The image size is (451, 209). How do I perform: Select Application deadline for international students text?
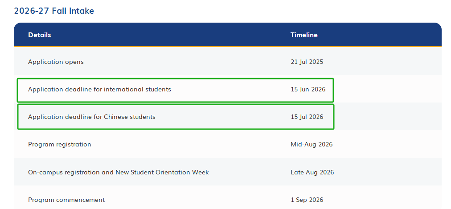99,89
